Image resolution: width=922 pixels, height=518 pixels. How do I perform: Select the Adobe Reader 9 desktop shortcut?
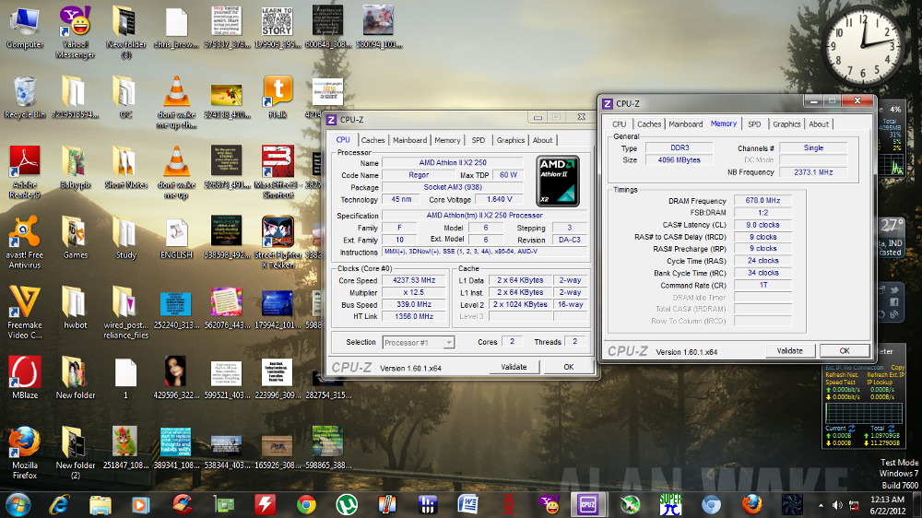click(x=25, y=172)
